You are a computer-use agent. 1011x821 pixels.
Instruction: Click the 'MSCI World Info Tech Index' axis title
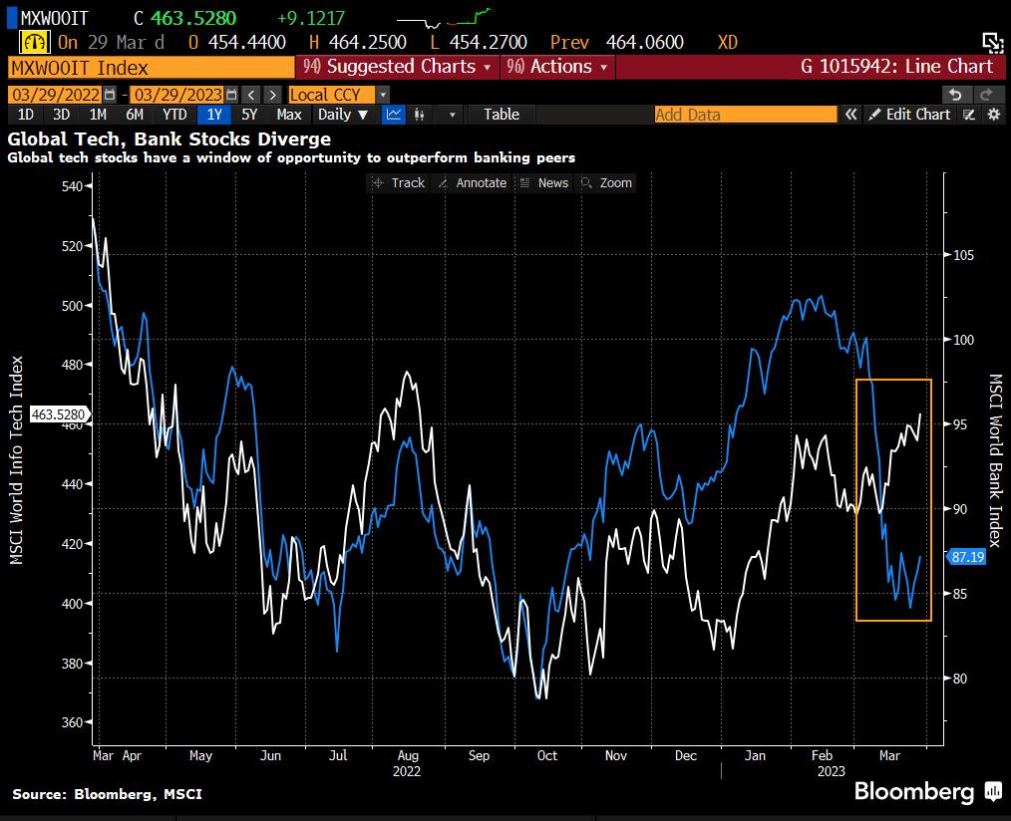[x=17, y=460]
